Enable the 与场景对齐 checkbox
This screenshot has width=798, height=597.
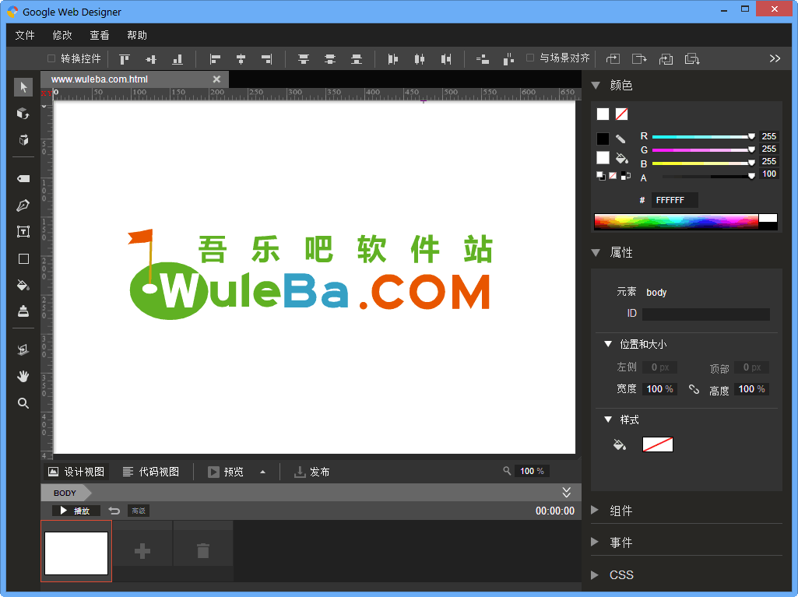click(x=530, y=58)
